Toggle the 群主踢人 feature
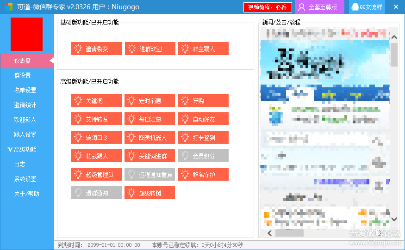The width and height of the screenshot is (405, 250). 203,49
